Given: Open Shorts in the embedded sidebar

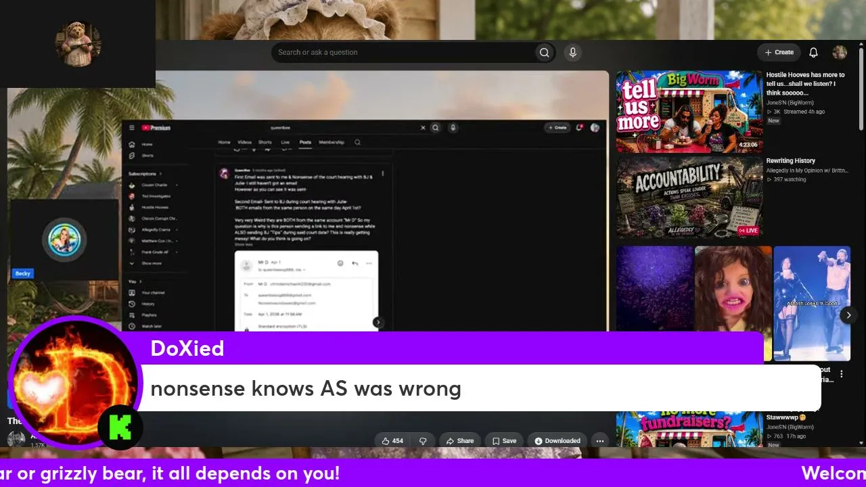Looking at the screenshot, I should point(141,156).
